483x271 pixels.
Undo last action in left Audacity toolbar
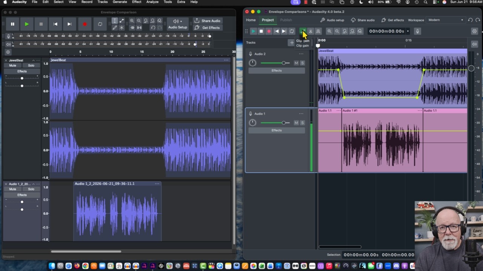[153, 28]
